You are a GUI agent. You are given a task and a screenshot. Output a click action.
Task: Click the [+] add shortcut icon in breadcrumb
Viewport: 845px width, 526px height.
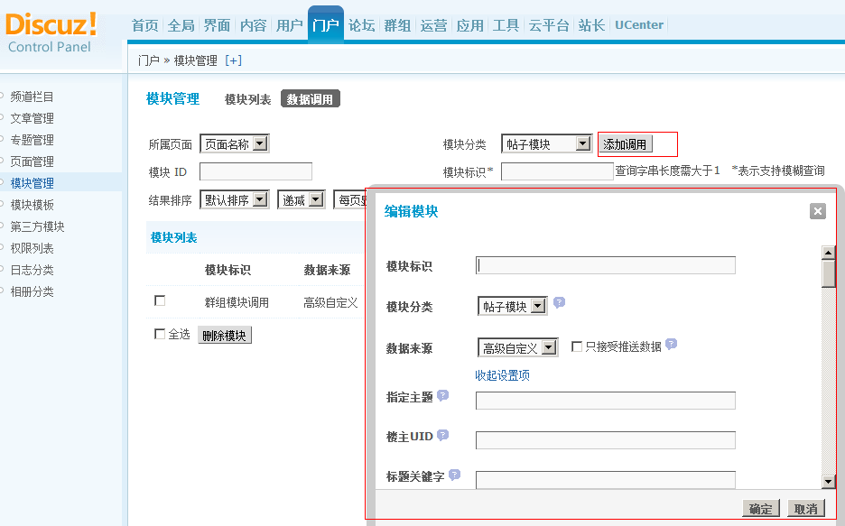click(x=234, y=60)
